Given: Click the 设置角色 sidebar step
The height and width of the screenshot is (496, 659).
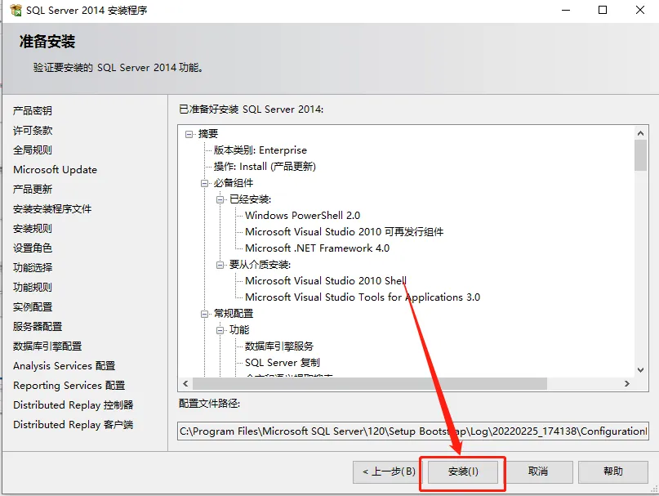Looking at the screenshot, I should [x=33, y=248].
